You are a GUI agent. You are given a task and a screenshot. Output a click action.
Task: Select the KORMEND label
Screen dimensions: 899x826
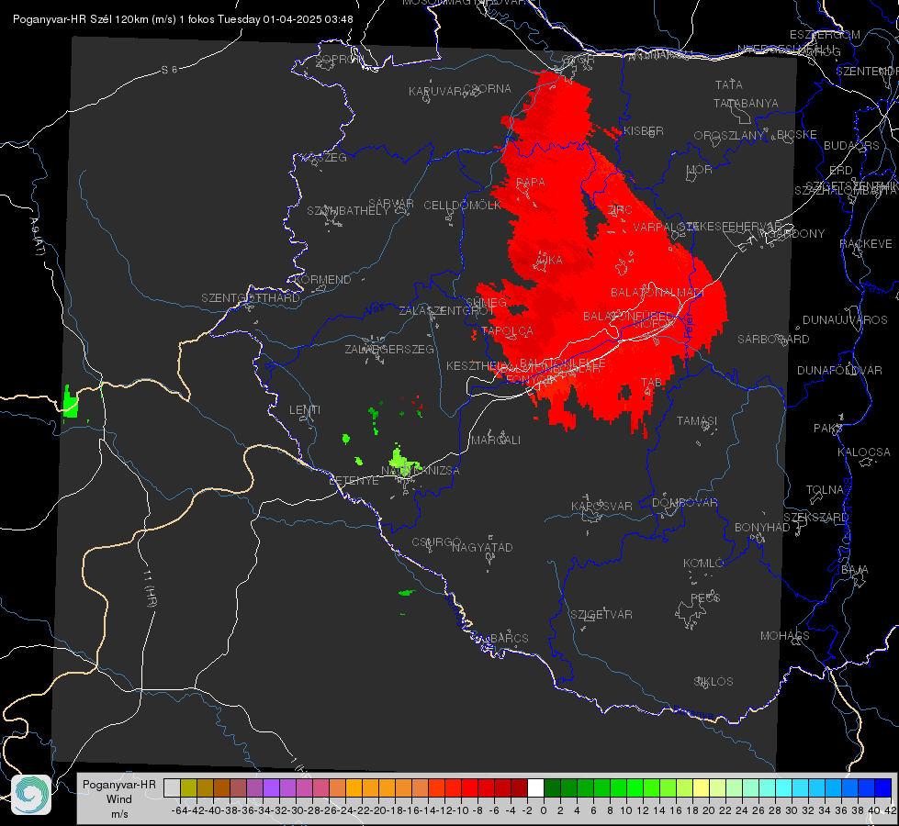coord(323,279)
